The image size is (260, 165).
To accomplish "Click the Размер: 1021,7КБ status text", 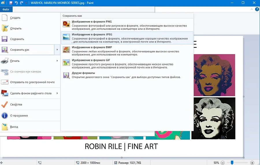I will tap(130, 163).
